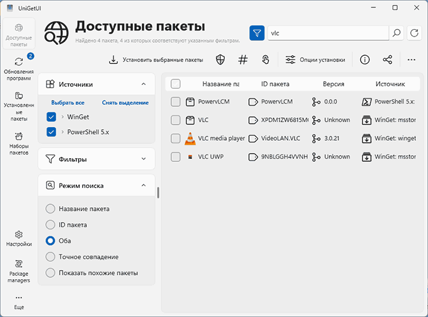This screenshot has width=428, height=317.
Task: Install as administrator shield icon
Action: point(220,60)
